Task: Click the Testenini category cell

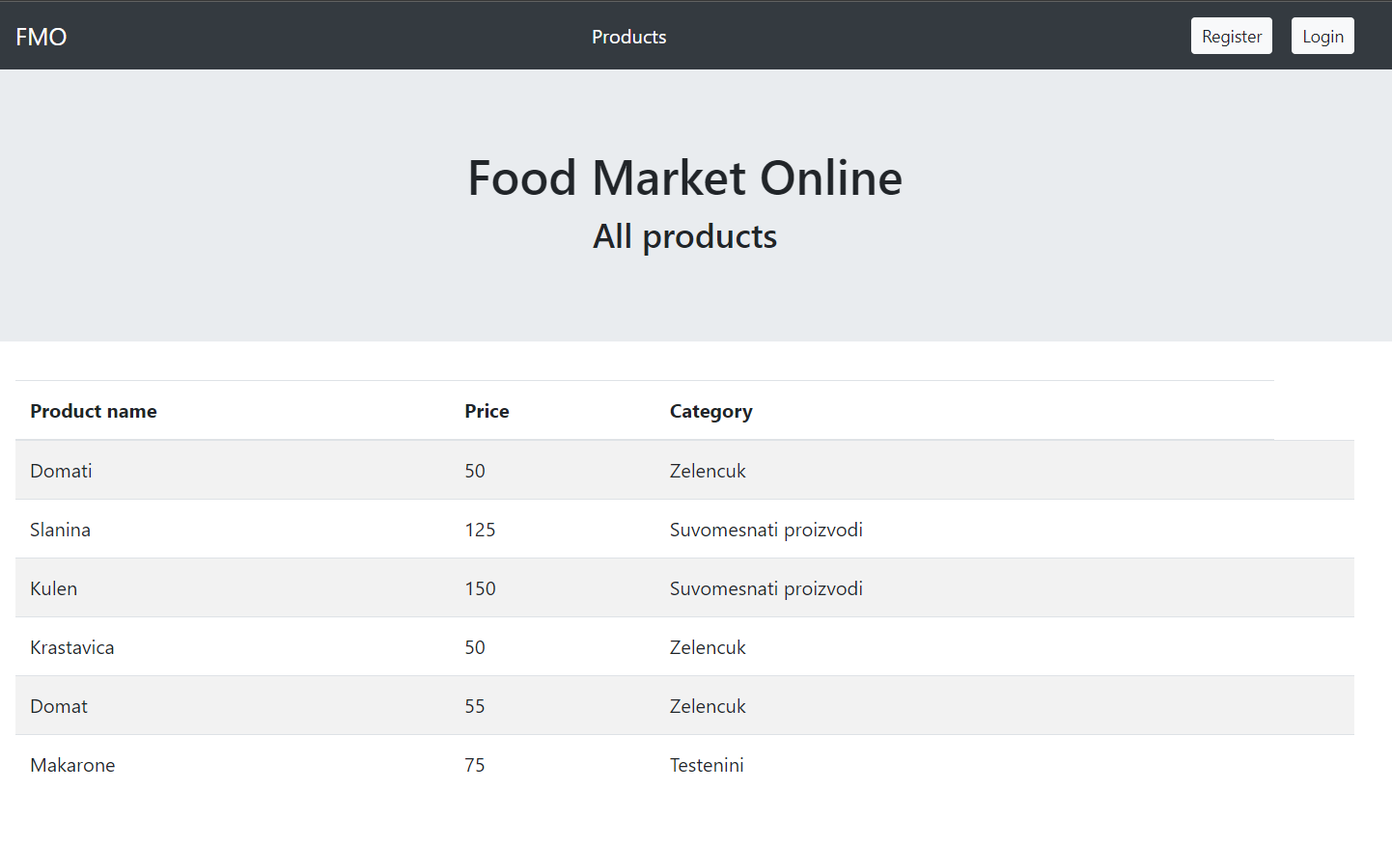Action: [x=707, y=765]
